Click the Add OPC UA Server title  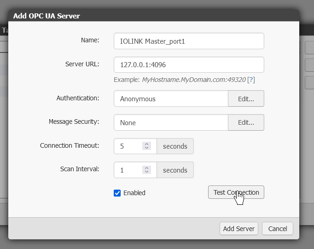pyautogui.click(x=47, y=16)
